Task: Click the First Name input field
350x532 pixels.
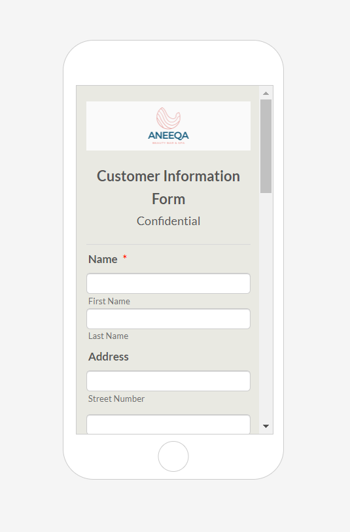Action: [x=168, y=283]
